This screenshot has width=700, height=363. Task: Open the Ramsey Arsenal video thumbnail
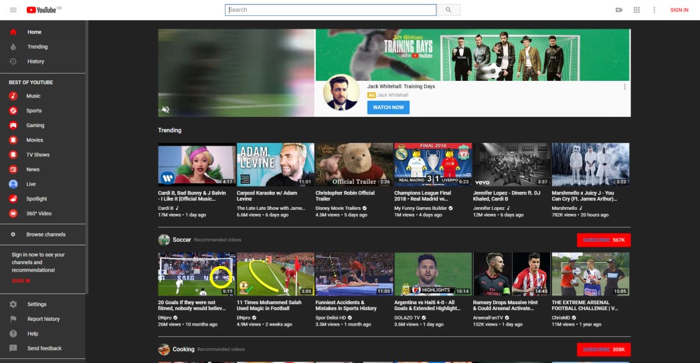point(511,274)
